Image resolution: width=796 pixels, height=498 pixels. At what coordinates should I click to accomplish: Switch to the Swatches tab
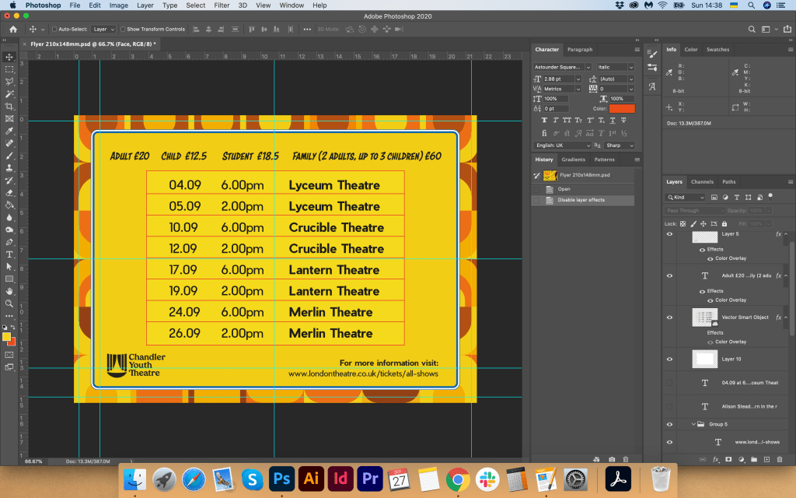[x=717, y=50]
